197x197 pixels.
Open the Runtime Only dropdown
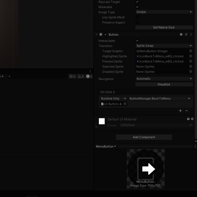coord(114,98)
